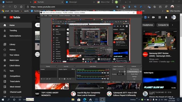
Task: Enable Studio Mode in OBS
Action: (x=134, y=74)
